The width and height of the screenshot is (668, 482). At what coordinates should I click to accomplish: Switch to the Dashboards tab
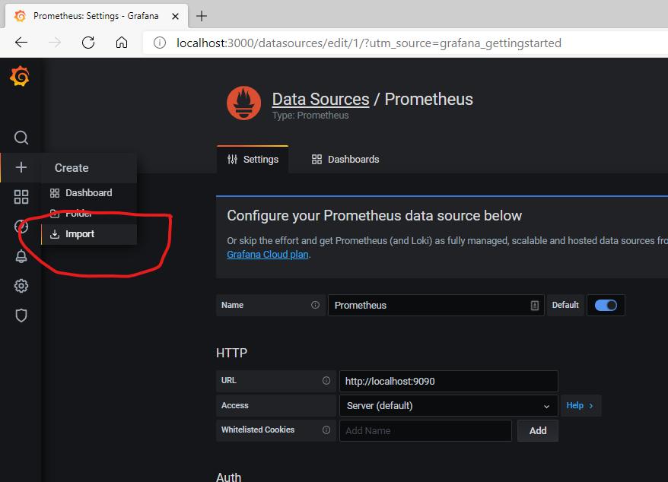click(345, 159)
